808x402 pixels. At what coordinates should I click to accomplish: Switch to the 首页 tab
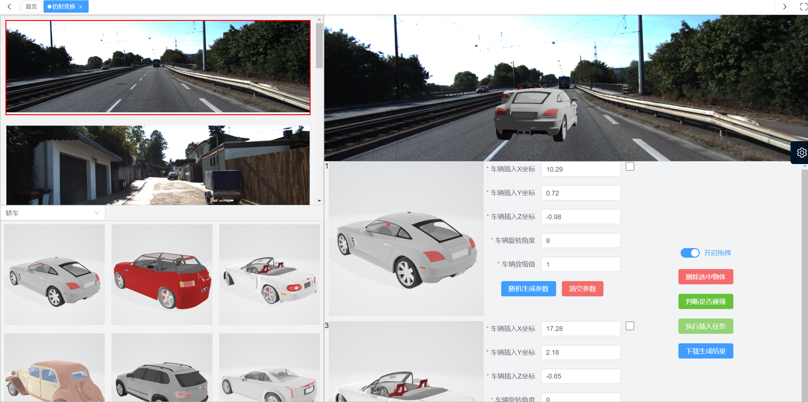[31, 7]
